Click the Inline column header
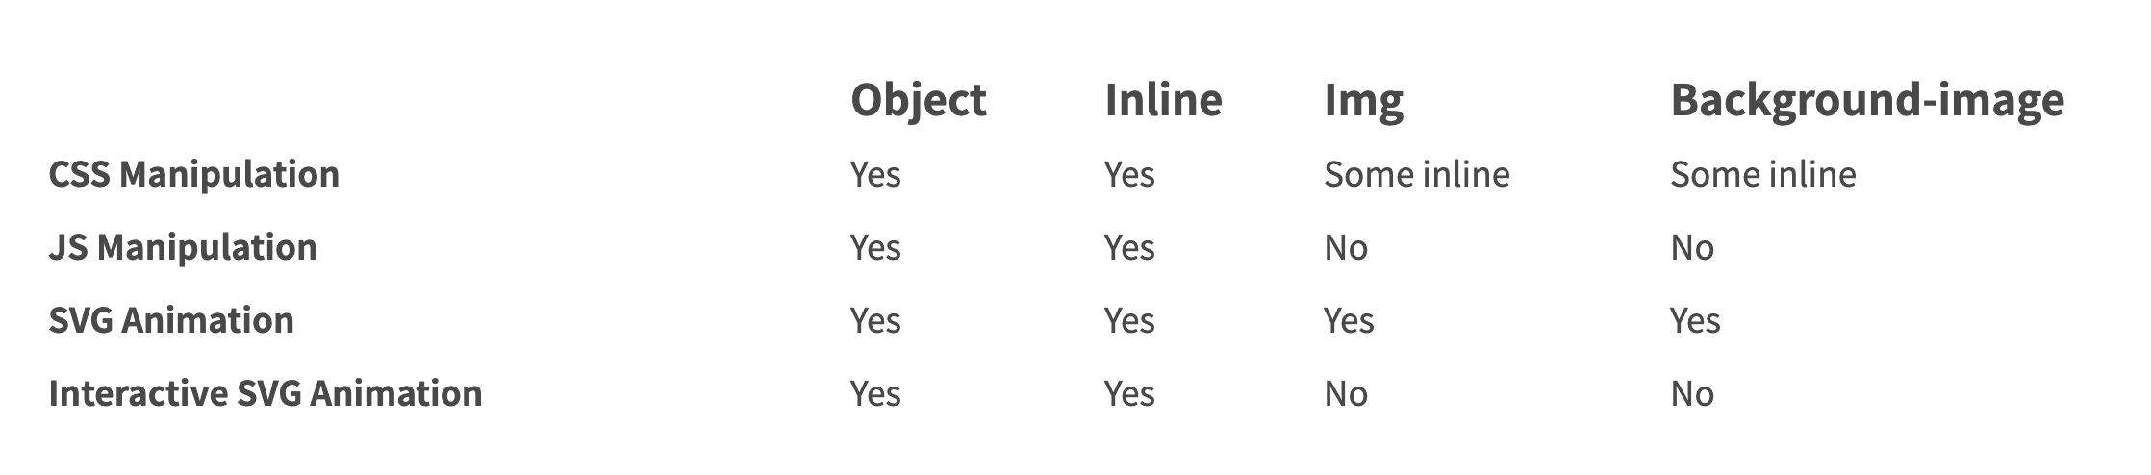2151x475 pixels. tap(1162, 101)
